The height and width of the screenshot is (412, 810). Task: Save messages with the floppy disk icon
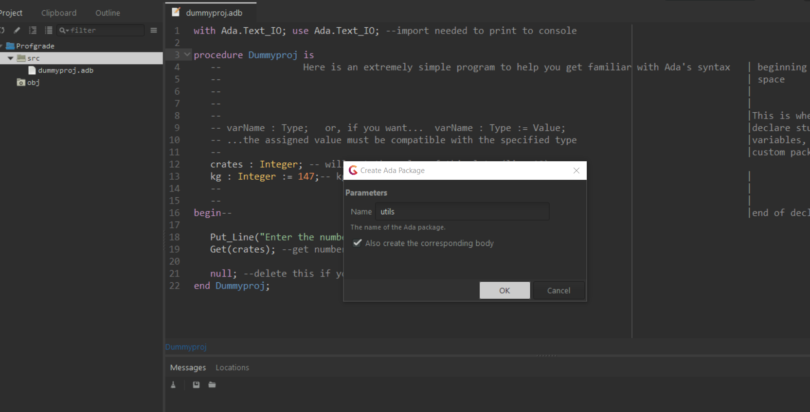click(196, 385)
